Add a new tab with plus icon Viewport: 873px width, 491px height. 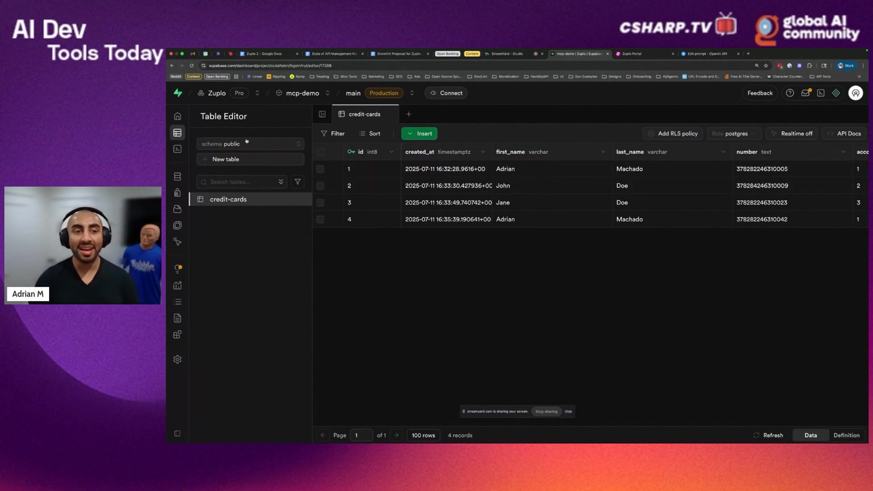(x=408, y=114)
